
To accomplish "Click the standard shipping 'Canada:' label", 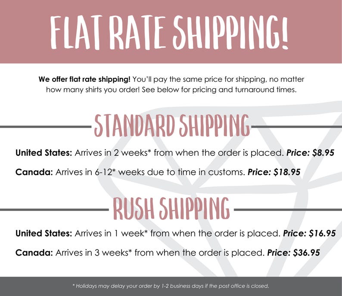I will pos(34,172).
